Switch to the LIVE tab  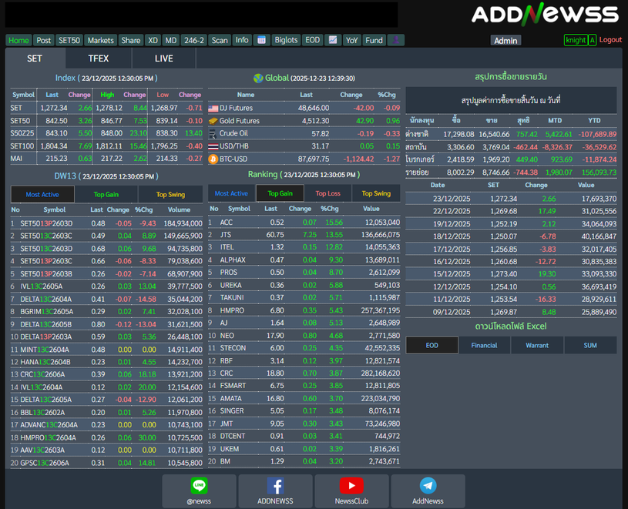tap(163, 59)
